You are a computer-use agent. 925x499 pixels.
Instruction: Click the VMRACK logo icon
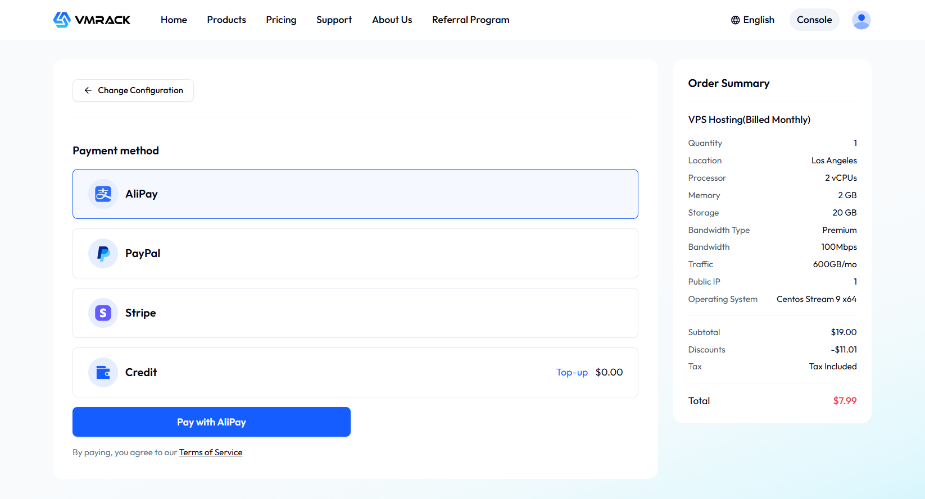[x=62, y=20]
